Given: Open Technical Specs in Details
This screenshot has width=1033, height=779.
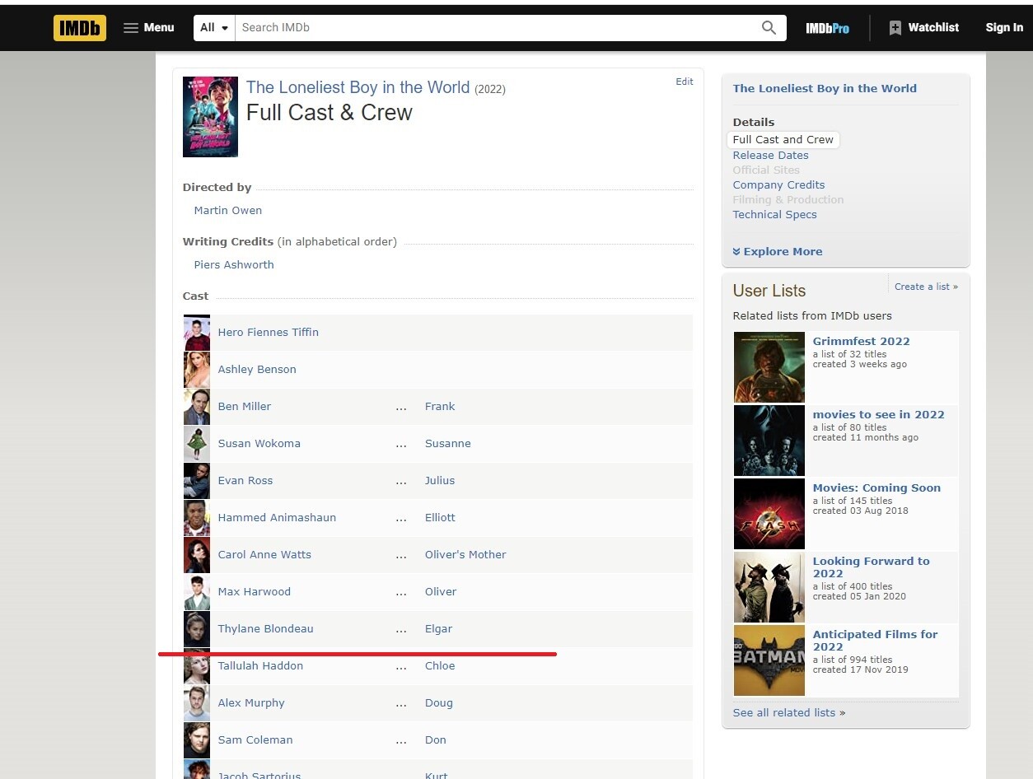Looking at the screenshot, I should 775,214.
